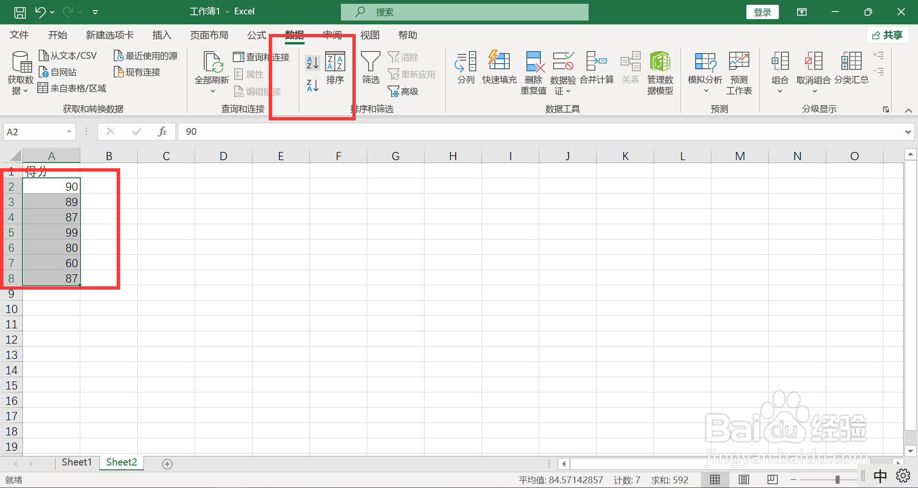Click From Web (自网站) import
The height and width of the screenshot is (488, 918).
tap(57, 72)
